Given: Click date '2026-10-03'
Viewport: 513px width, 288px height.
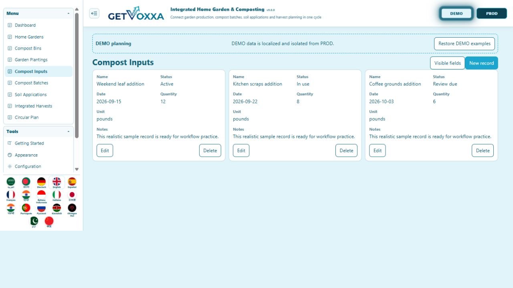Looking at the screenshot, I should click(x=381, y=102).
